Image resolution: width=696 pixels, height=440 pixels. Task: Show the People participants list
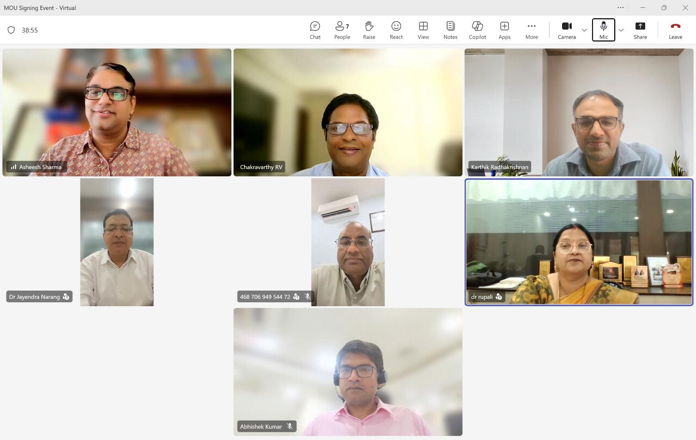tap(342, 30)
